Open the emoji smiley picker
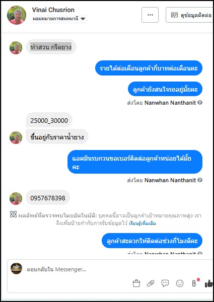Viewport: 214px width, 302px height. (x=180, y=283)
